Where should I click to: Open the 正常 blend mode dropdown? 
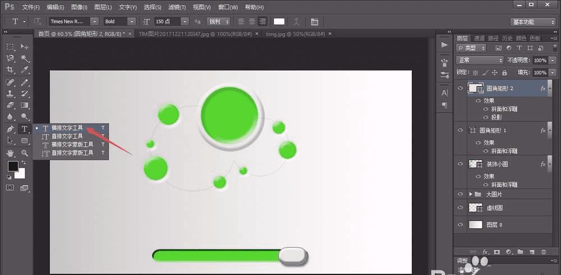pyautogui.click(x=480, y=60)
